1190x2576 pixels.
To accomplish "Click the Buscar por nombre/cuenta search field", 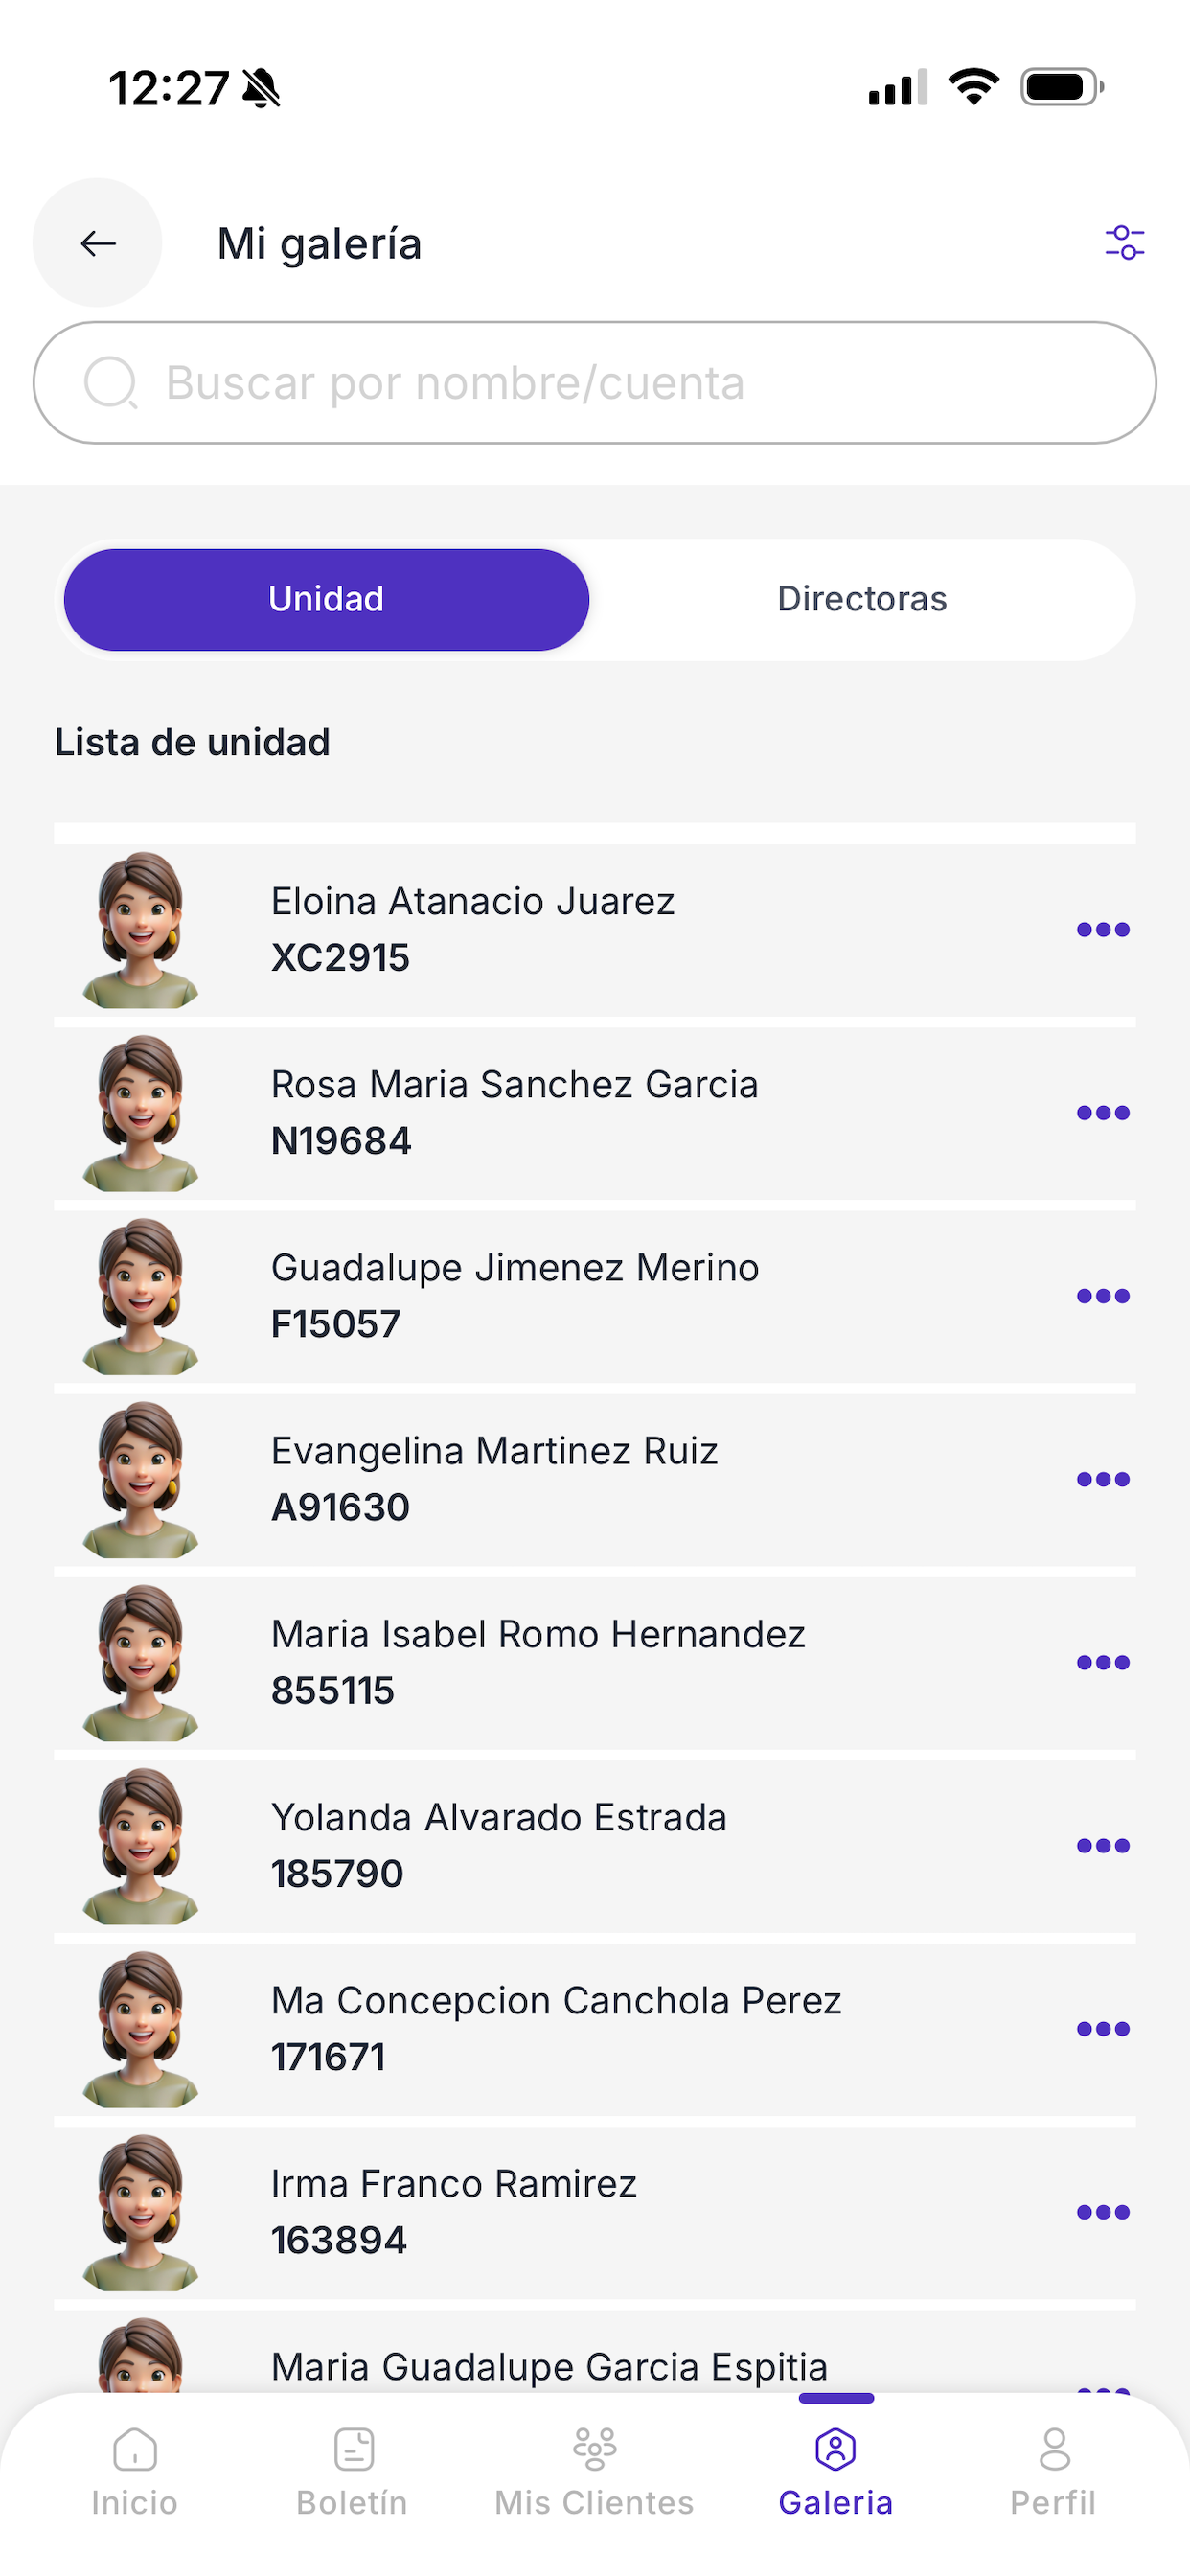I will coord(595,383).
